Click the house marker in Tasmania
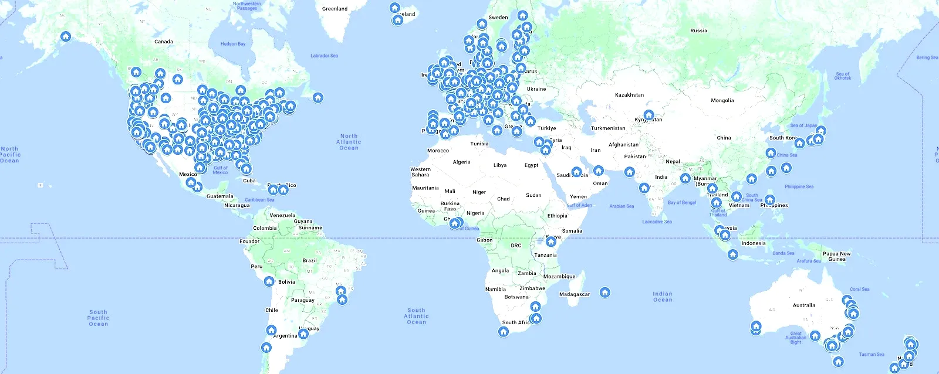Image resolution: width=939 pixels, height=374 pixels. point(839,362)
